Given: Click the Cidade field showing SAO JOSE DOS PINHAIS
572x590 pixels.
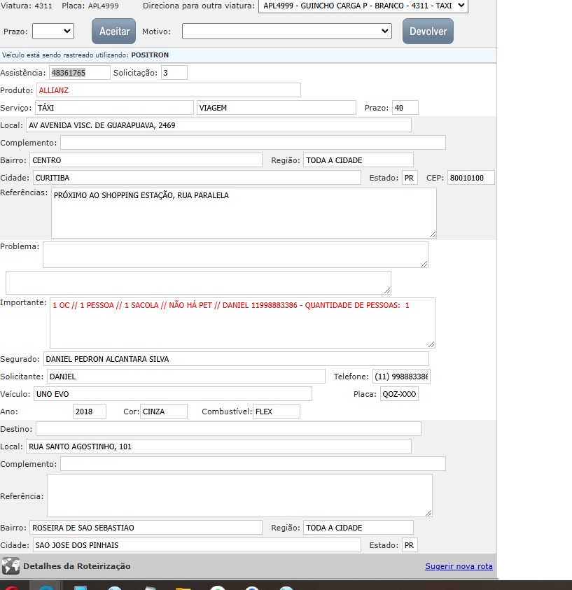Looking at the screenshot, I should point(197,545).
